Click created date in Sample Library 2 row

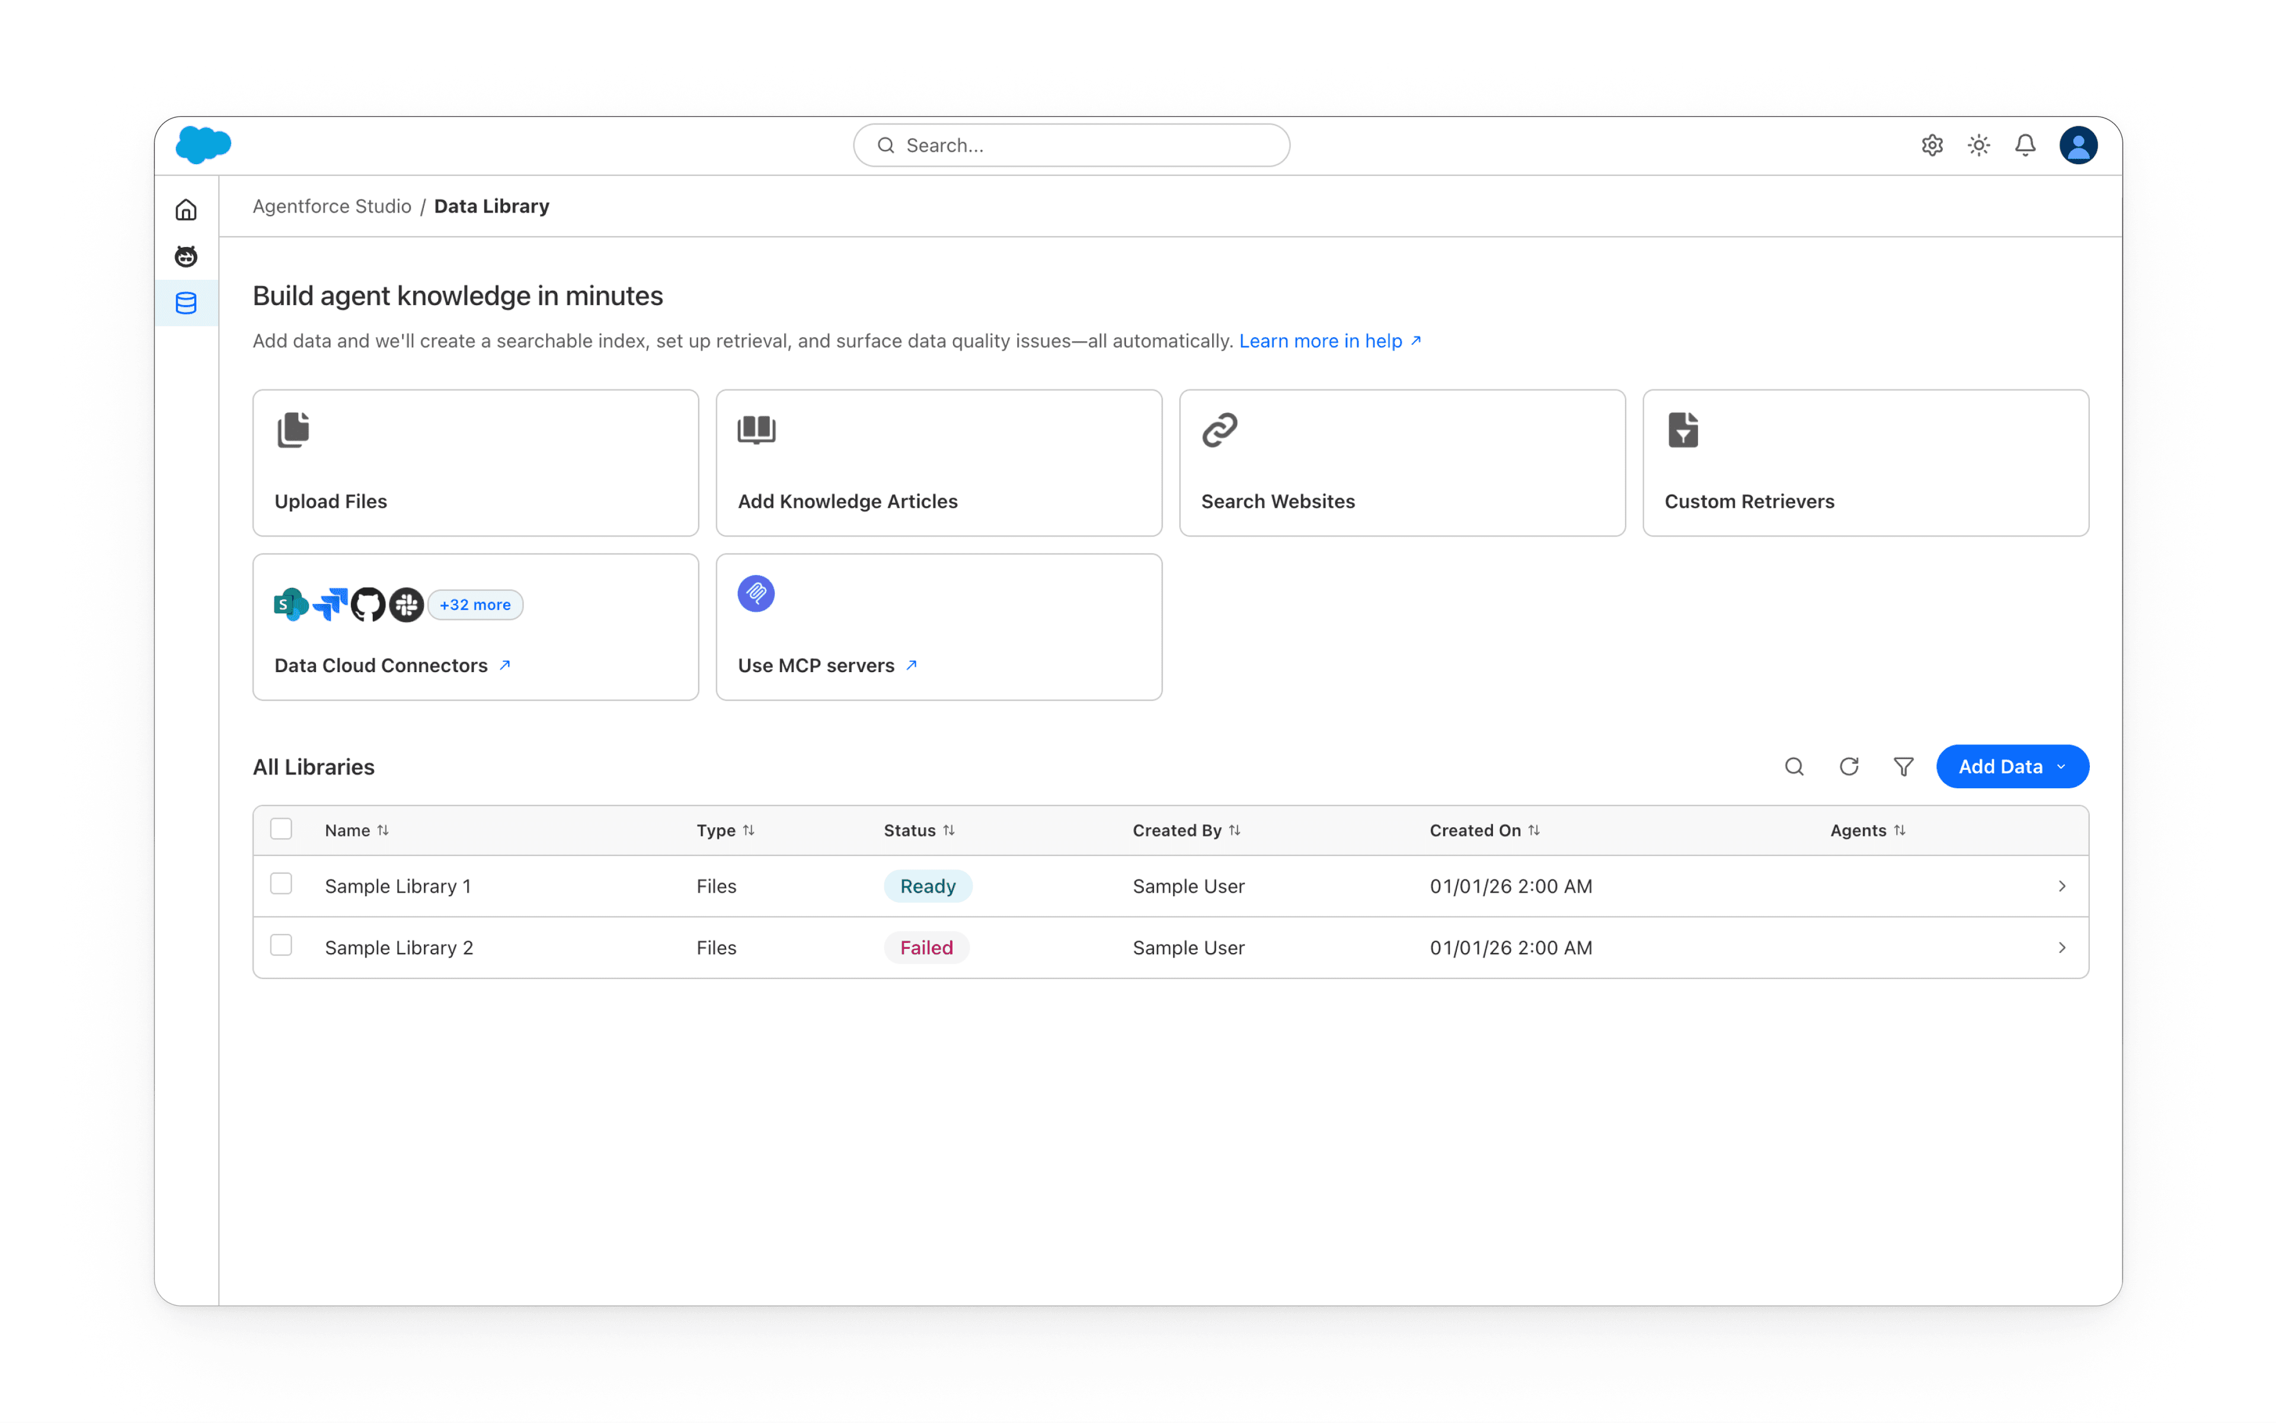pos(1511,948)
